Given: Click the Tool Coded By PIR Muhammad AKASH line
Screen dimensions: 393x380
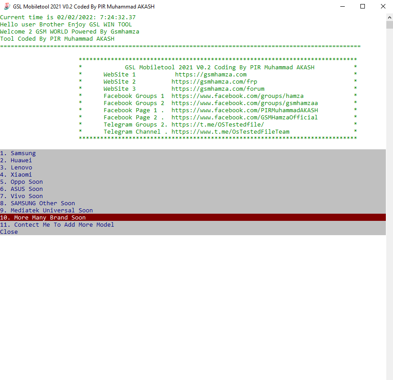Looking at the screenshot, I should pyautogui.click(x=57, y=38).
